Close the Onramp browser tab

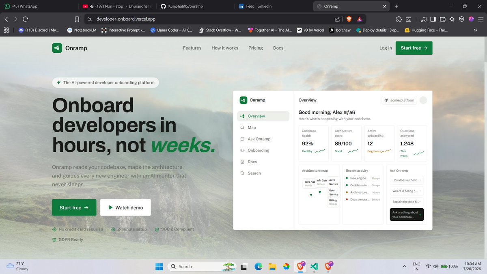[x=384, y=6]
